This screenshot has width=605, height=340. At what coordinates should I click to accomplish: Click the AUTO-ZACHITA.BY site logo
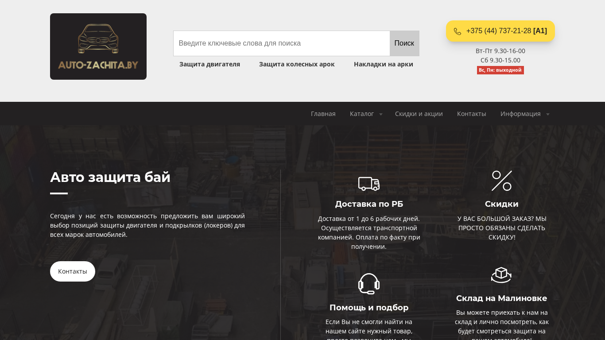[x=98, y=46]
